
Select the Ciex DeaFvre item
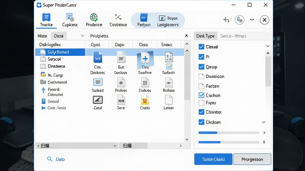145,63
